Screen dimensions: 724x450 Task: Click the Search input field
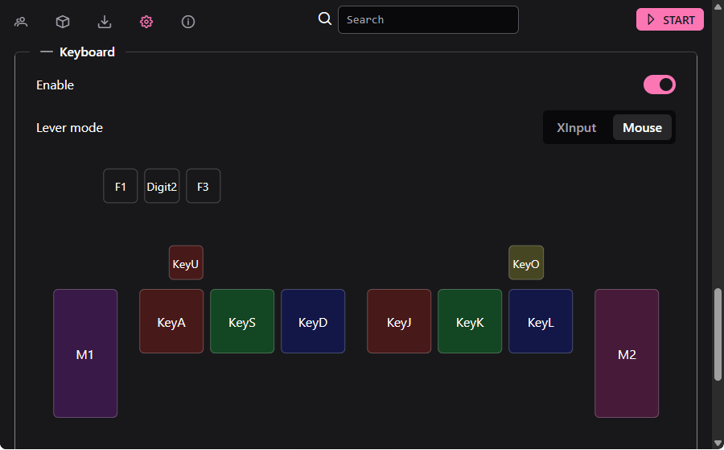428,20
